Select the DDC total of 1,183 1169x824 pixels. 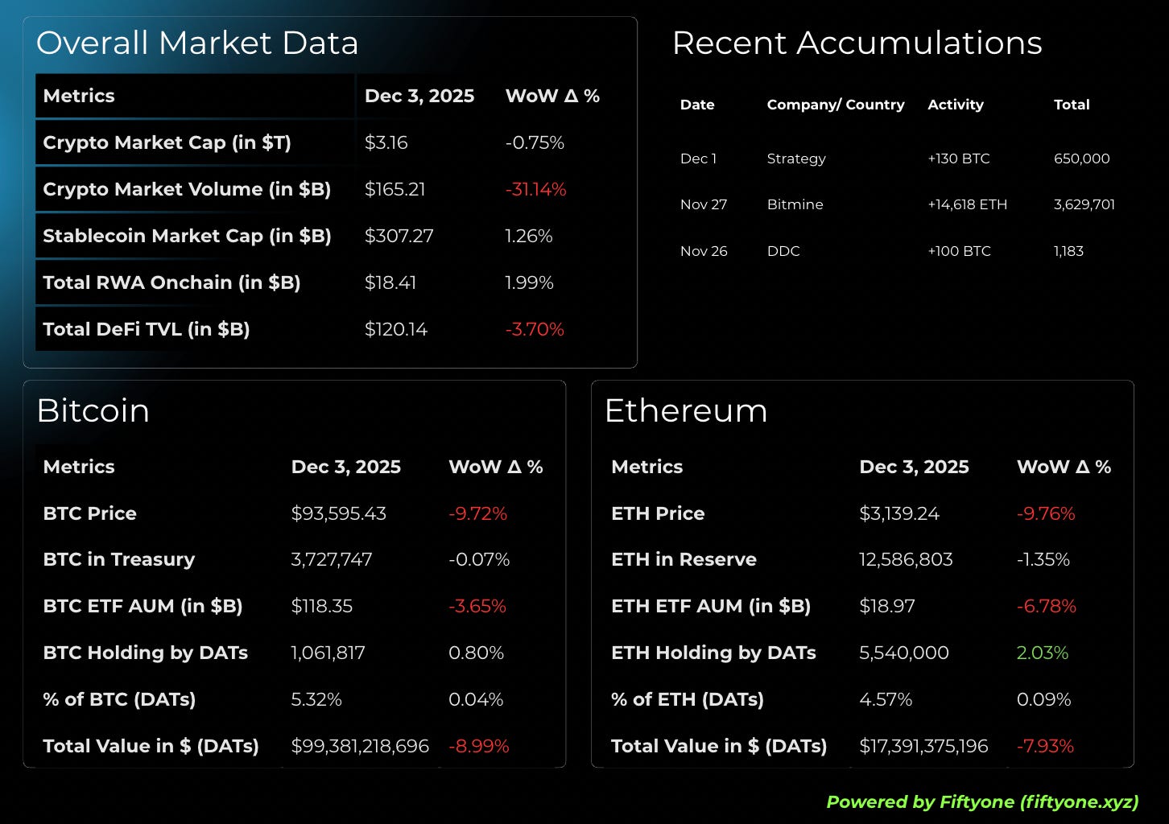1068,251
